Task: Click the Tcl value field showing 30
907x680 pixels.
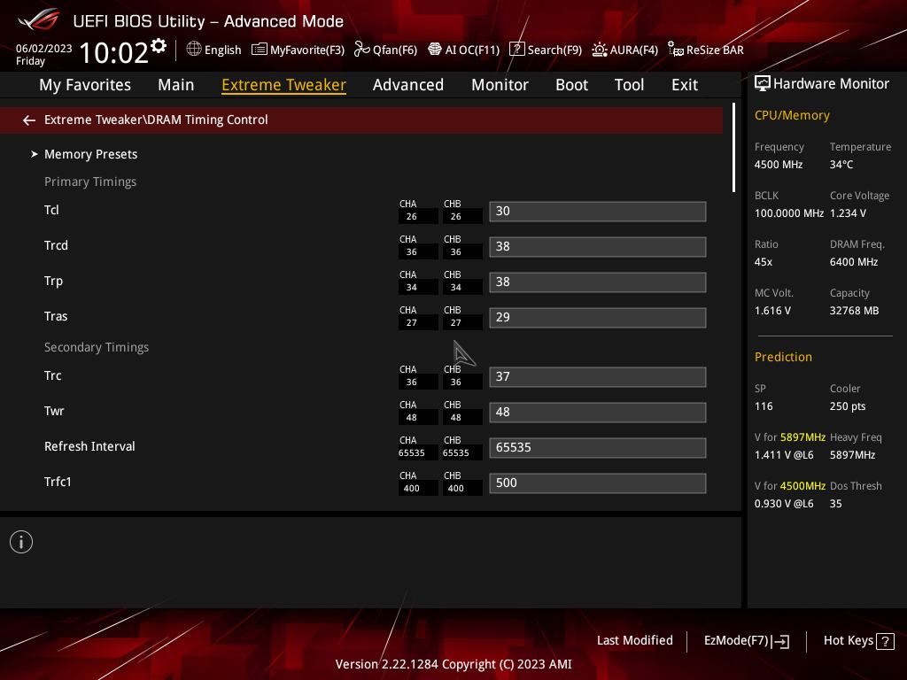Action: pyautogui.click(x=598, y=212)
